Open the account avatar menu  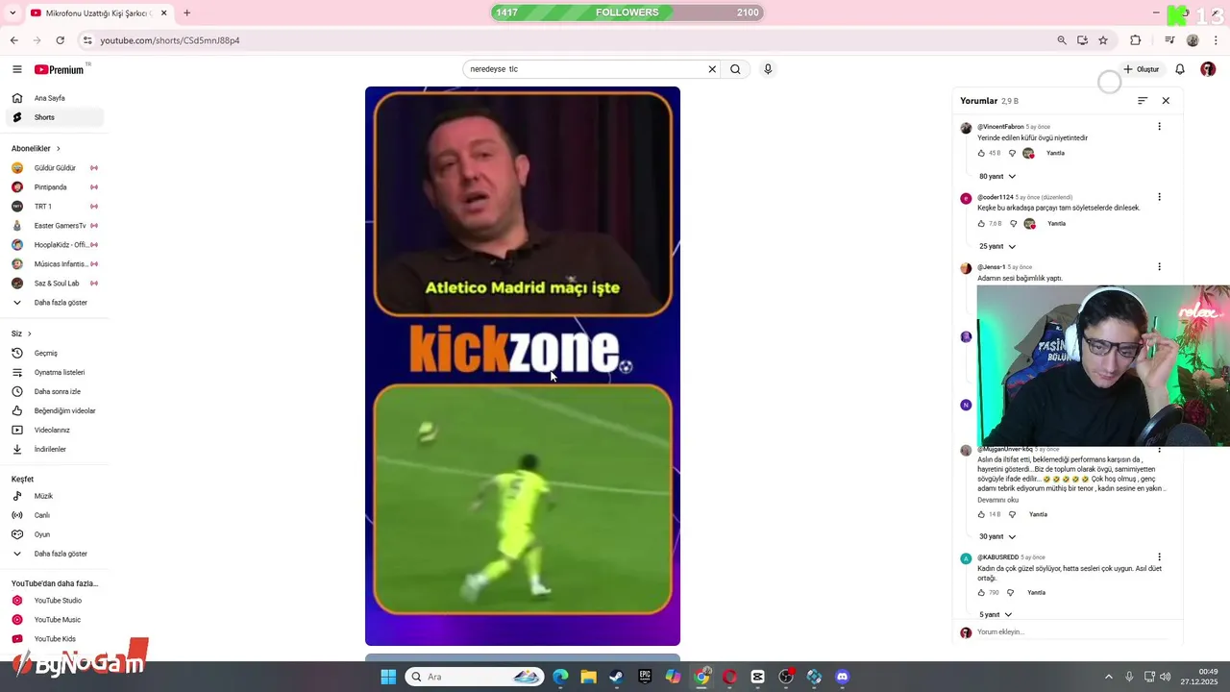(1208, 69)
